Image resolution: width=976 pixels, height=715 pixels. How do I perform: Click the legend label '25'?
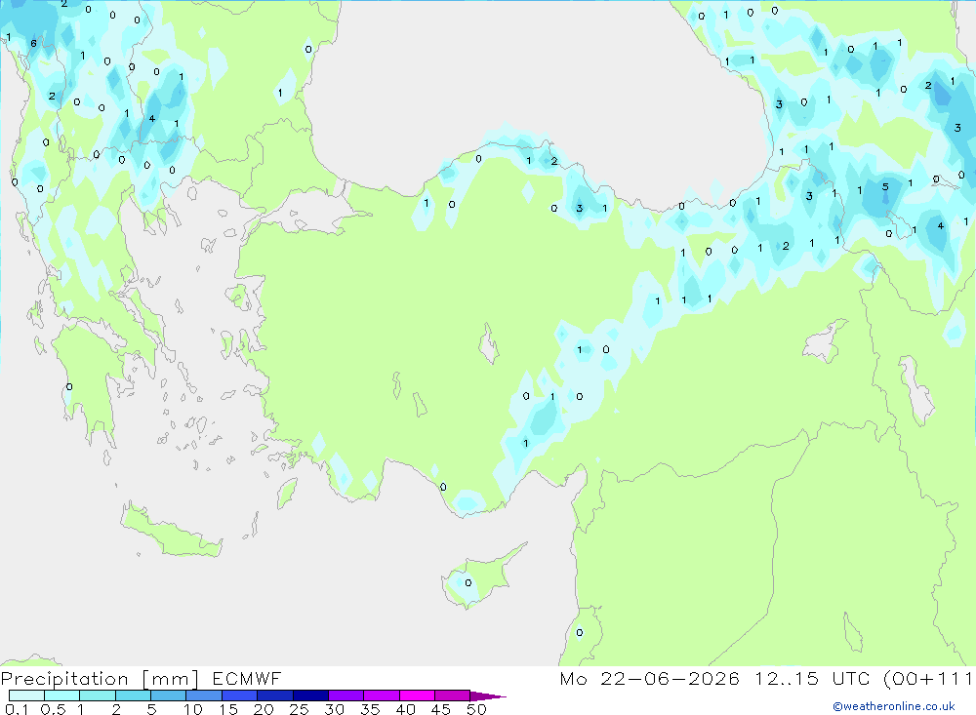pos(299,709)
